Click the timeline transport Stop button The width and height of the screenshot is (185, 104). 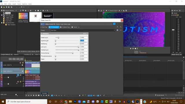tap(39, 95)
